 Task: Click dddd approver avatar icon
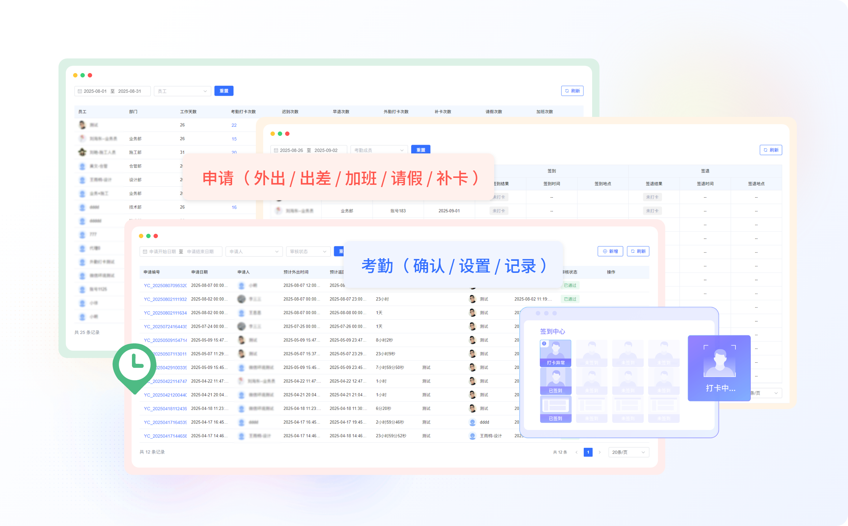point(472,422)
